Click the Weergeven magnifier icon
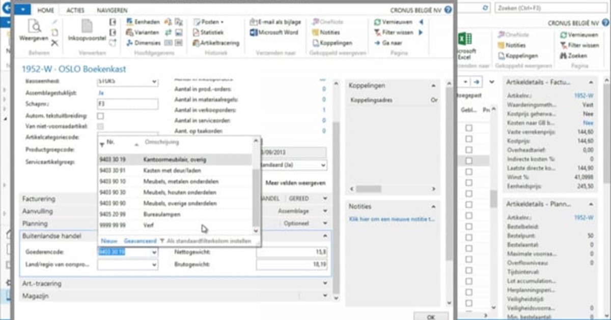Image resolution: width=611 pixels, height=320 pixels. point(34,25)
